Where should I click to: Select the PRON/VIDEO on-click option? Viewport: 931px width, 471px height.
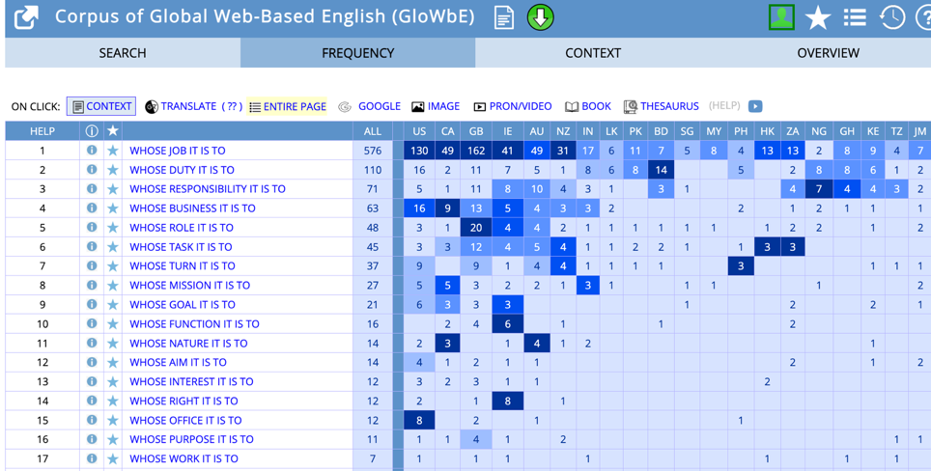(513, 106)
